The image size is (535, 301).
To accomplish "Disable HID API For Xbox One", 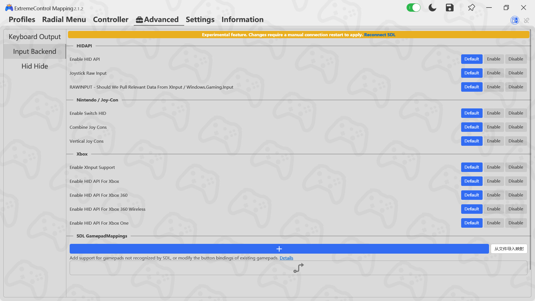I will 515,223.
